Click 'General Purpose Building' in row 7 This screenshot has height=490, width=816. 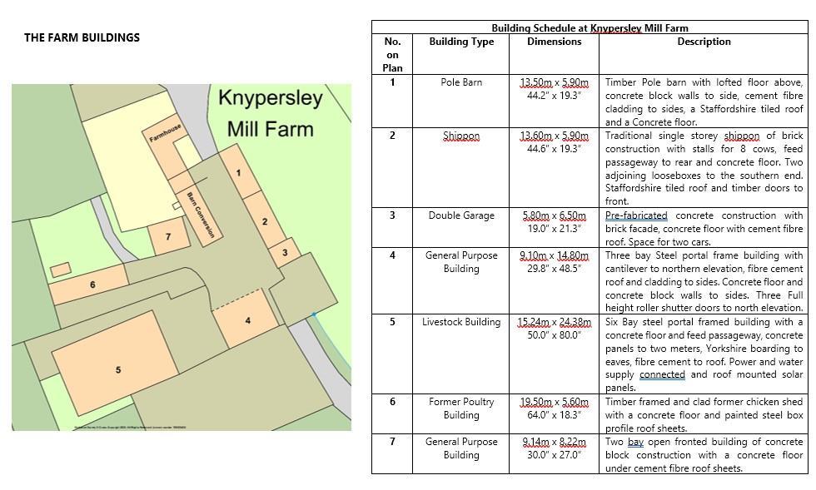coord(461,448)
